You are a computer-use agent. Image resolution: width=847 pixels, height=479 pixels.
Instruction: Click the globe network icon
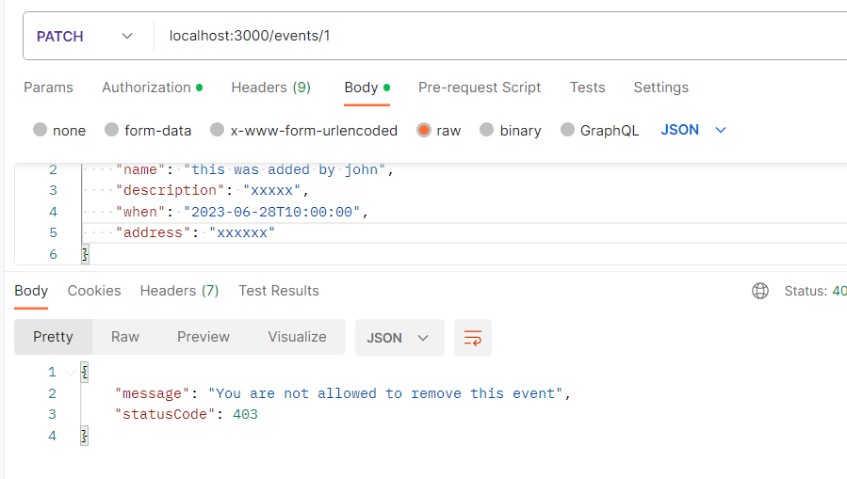click(x=760, y=291)
